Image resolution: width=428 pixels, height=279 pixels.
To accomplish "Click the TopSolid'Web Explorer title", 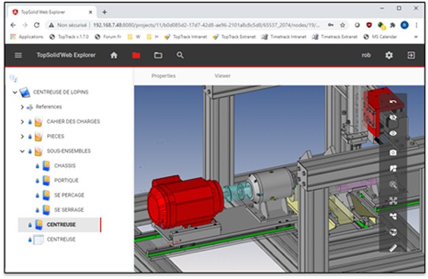I will coord(66,55).
